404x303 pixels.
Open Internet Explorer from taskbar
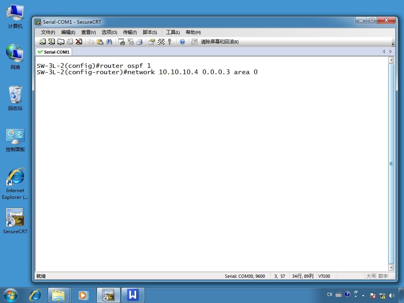(x=35, y=295)
